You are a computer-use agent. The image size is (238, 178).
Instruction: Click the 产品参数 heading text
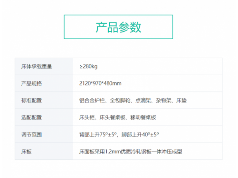tap(118, 27)
